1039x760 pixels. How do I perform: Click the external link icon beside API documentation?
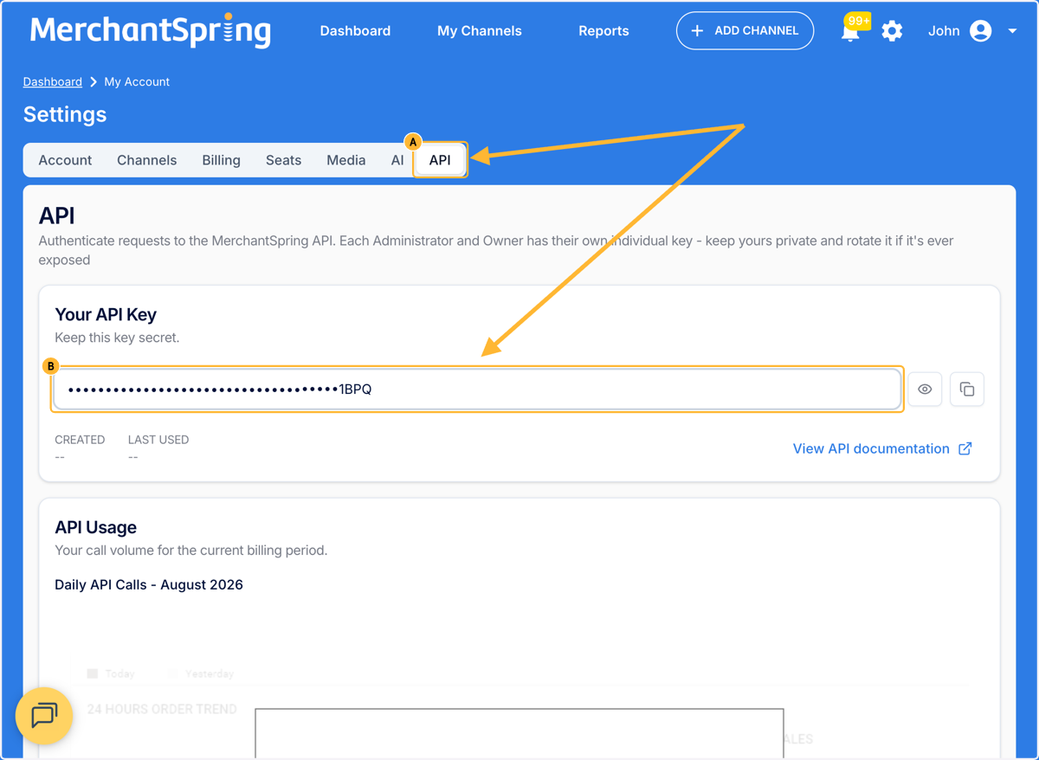click(x=965, y=448)
